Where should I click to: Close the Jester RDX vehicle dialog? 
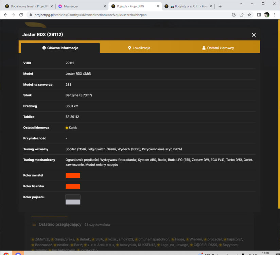coord(253,35)
